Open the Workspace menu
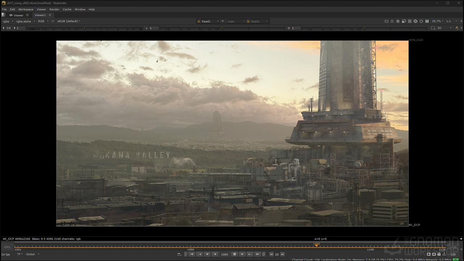The height and width of the screenshot is (261, 464). [x=26, y=9]
